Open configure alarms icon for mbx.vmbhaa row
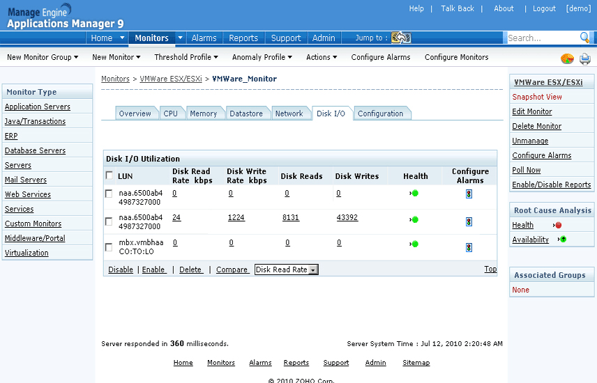597x383 pixels. [469, 248]
